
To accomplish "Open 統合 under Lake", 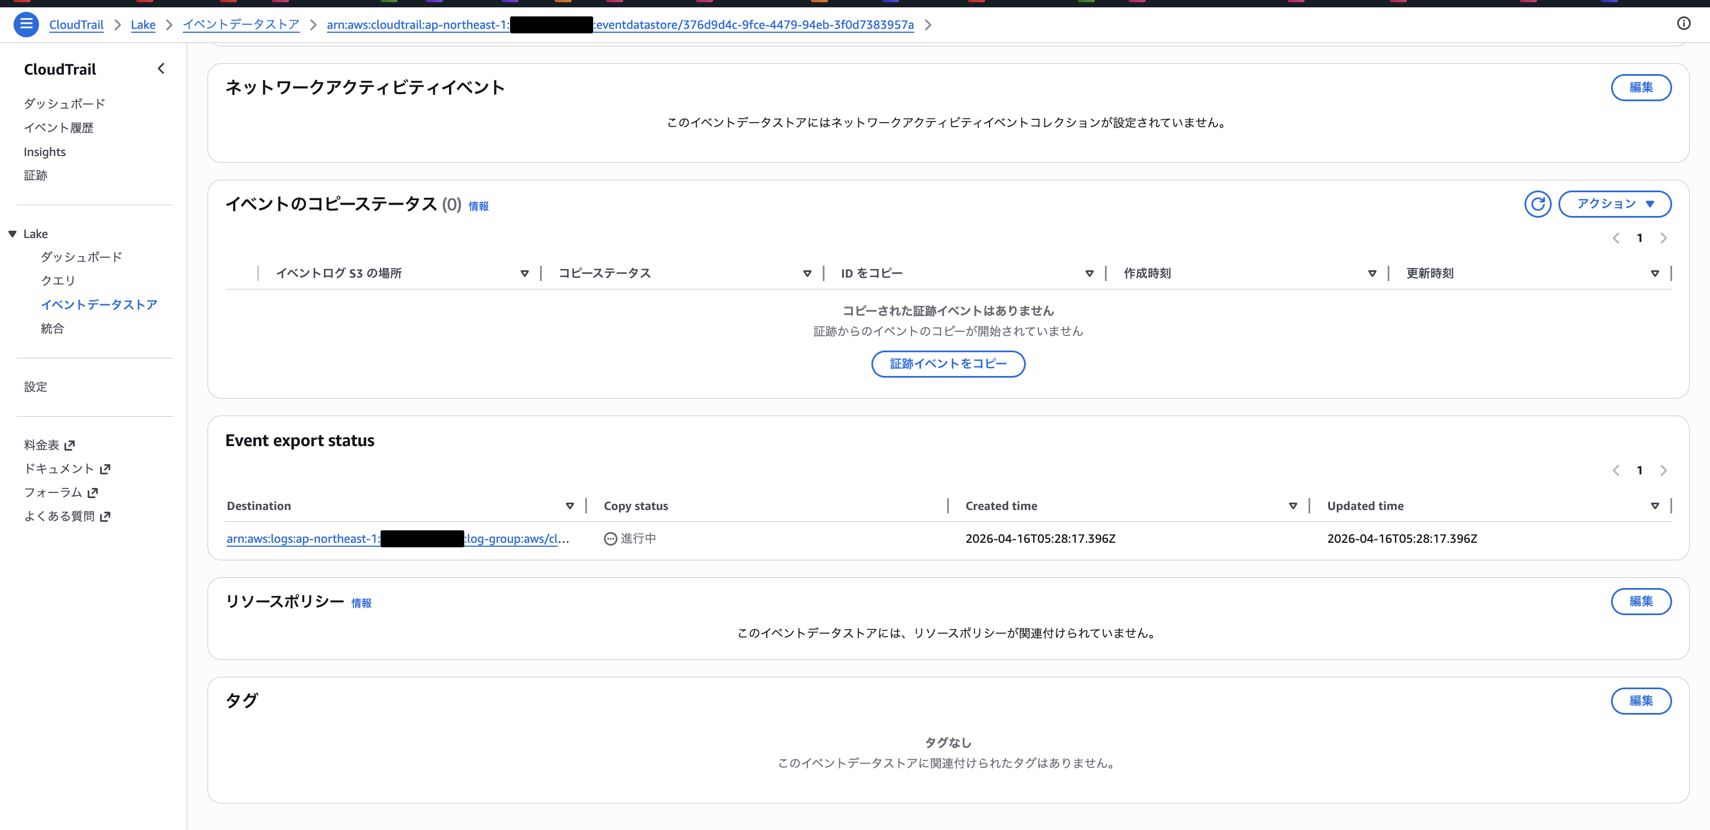I will pos(53,329).
